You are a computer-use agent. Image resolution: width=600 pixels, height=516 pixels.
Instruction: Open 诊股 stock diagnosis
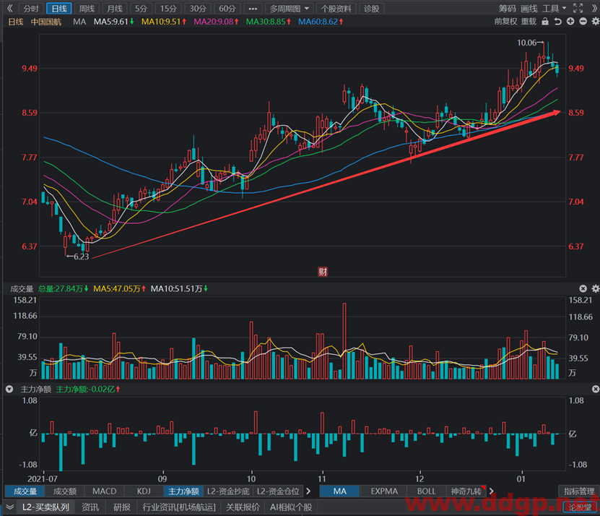tap(372, 9)
